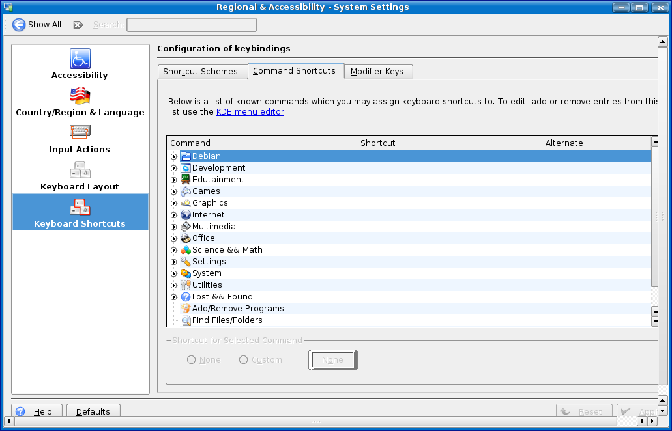The width and height of the screenshot is (672, 431).
Task: Click the Help button
Action: pos(37,411)
